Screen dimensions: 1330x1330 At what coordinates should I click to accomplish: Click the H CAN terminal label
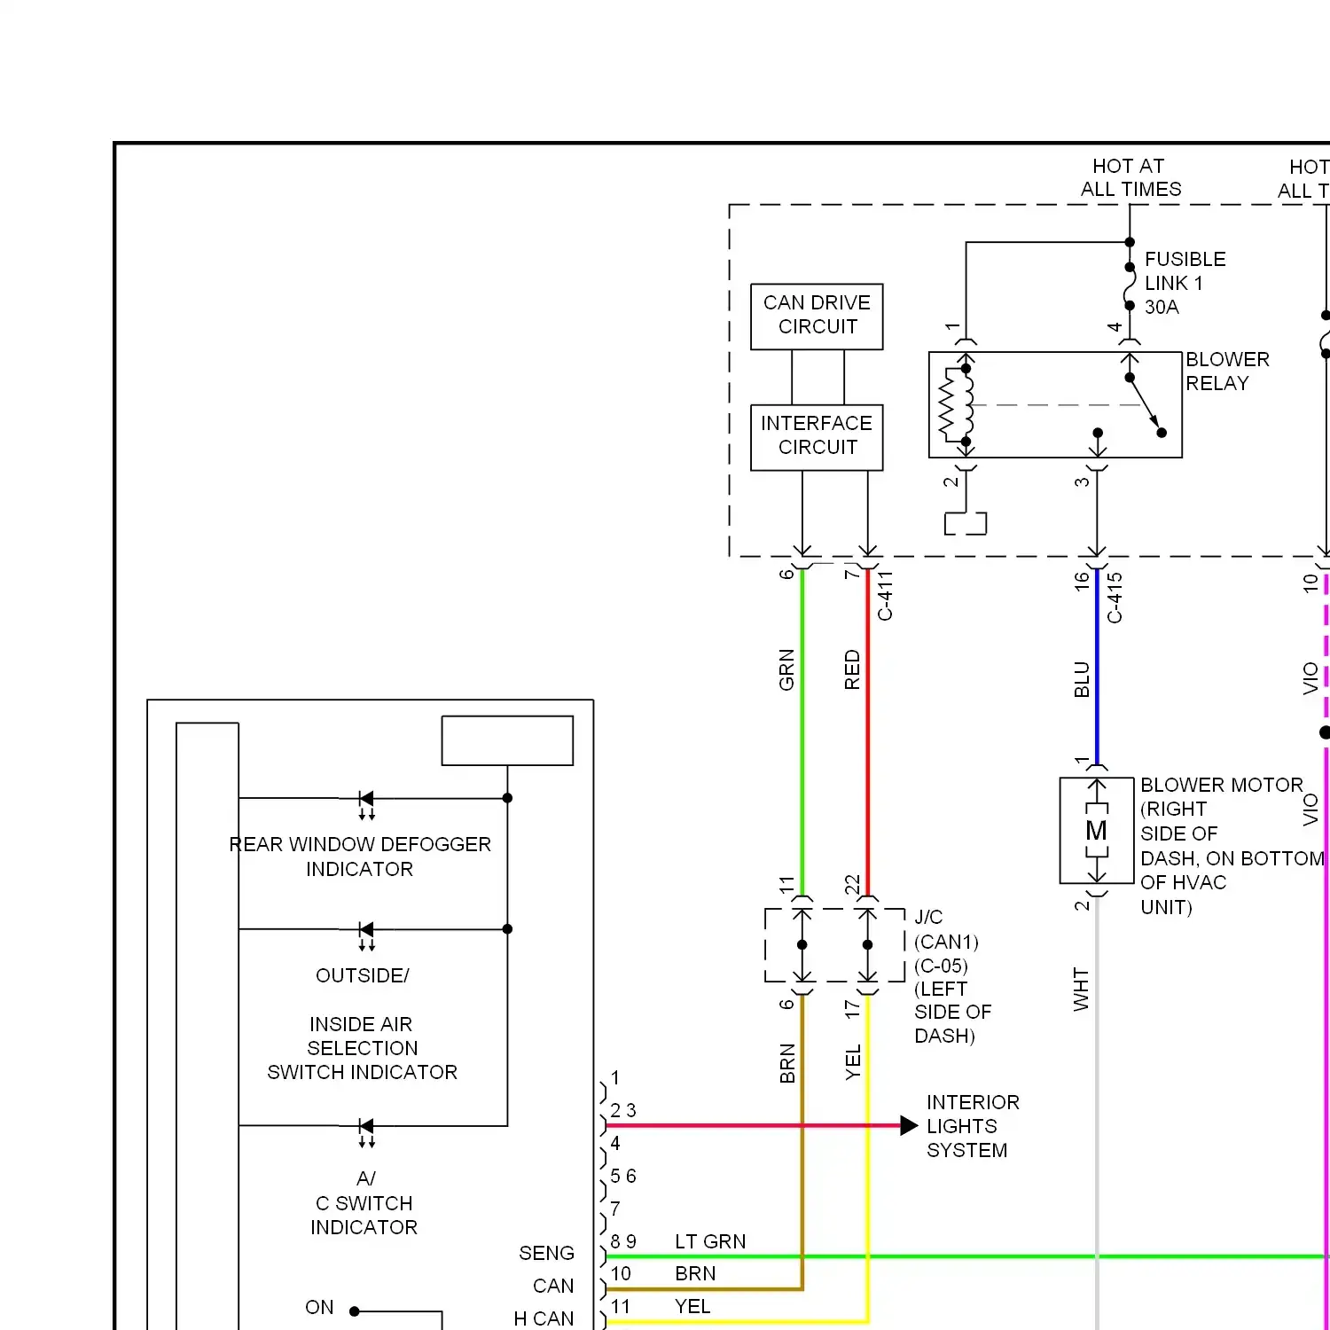(544, 1318)
